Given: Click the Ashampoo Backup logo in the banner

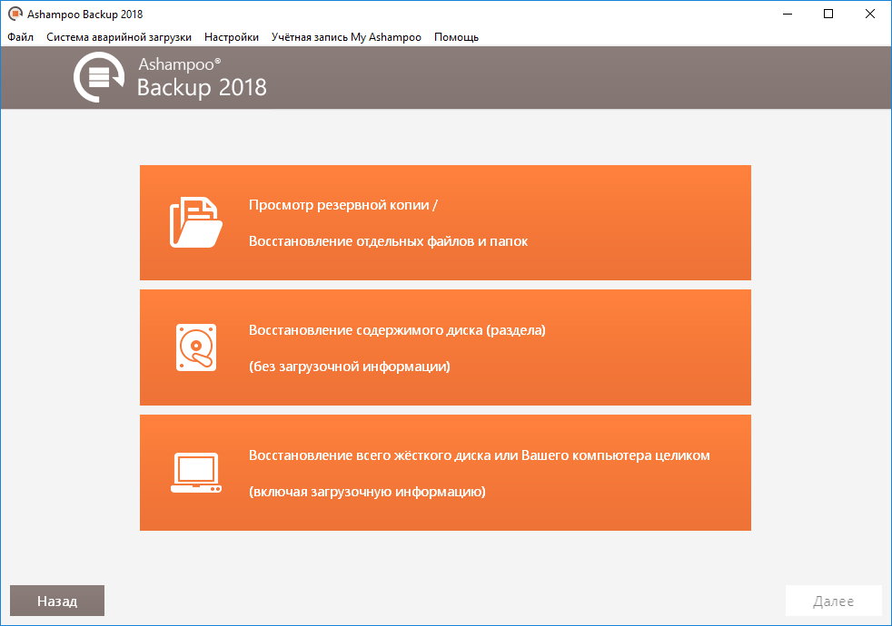Looking at the screenshot, I should [x=98, y=77].
